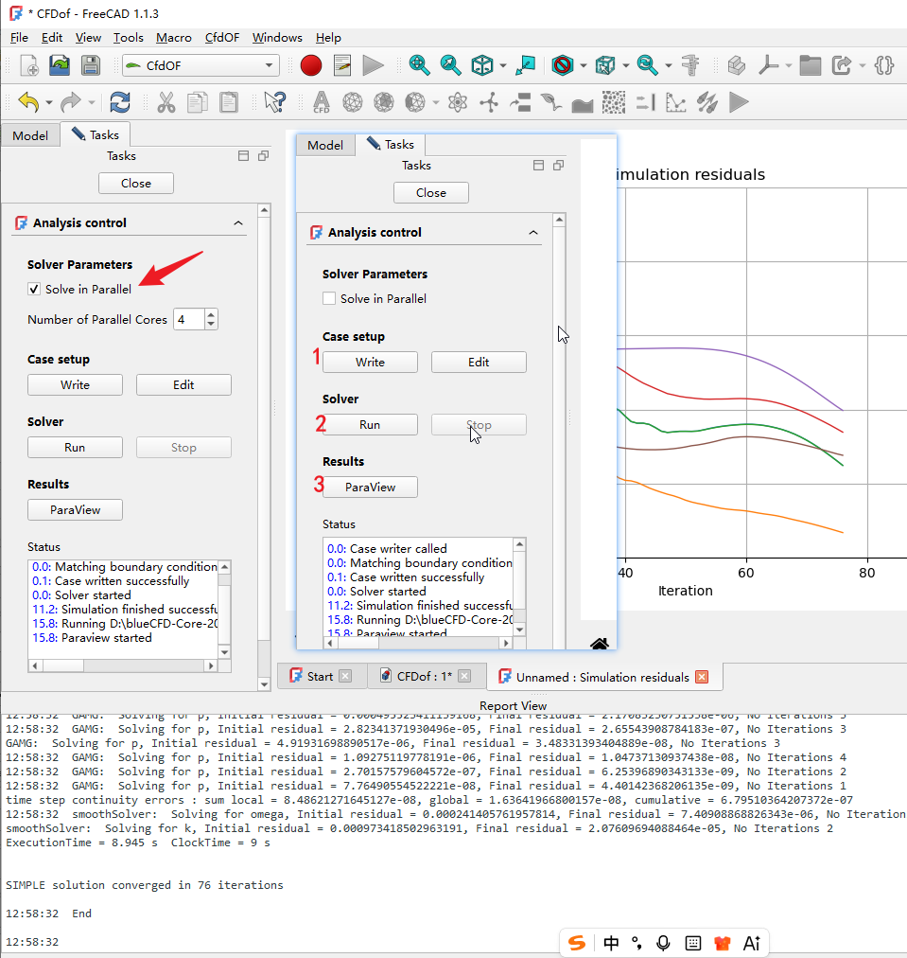Open the bounding box selection dropdown arrow
Screen dimensions: 907x958
click(625, 66)
